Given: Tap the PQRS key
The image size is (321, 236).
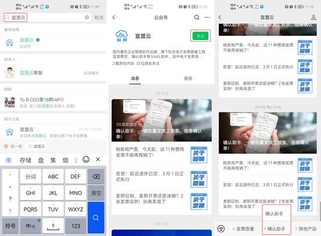Looking at the screenshot, I should click(x=31, y=209).
